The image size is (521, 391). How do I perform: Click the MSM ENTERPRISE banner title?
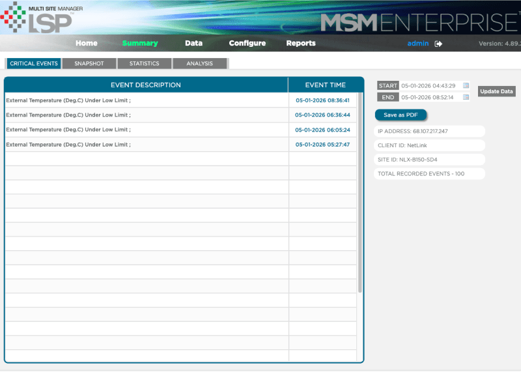(x=420, y=23)
